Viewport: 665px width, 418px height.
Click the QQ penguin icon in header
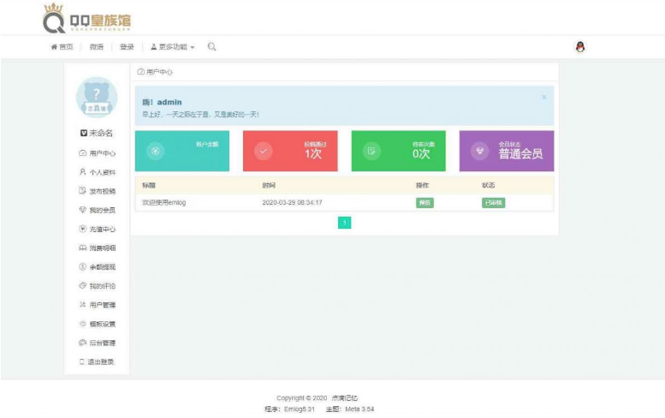pyautogui.click(x=579, y=47)
